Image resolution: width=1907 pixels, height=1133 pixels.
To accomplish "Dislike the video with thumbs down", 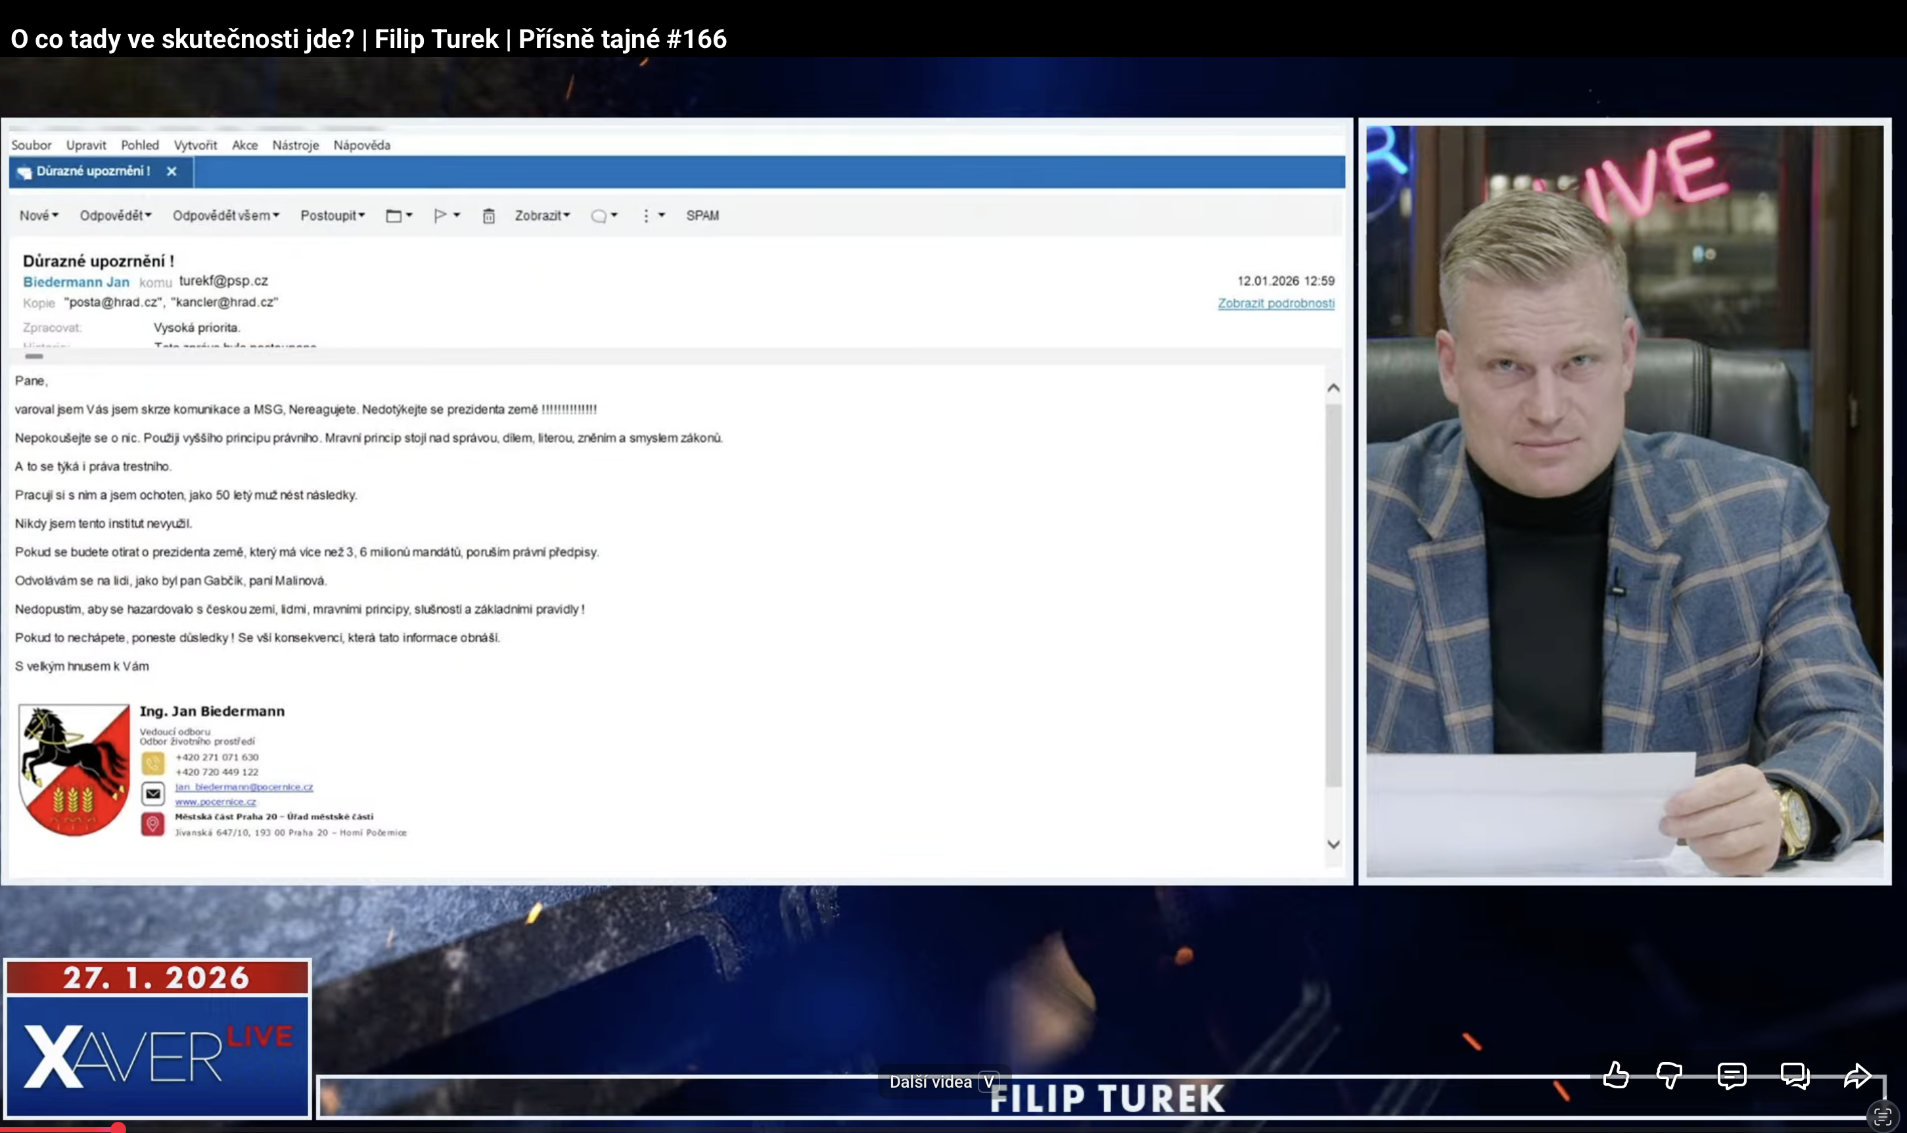I will tap(1670, 1075).
